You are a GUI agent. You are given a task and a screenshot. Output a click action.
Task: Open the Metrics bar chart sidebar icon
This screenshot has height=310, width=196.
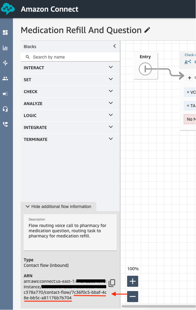point(5,48)
